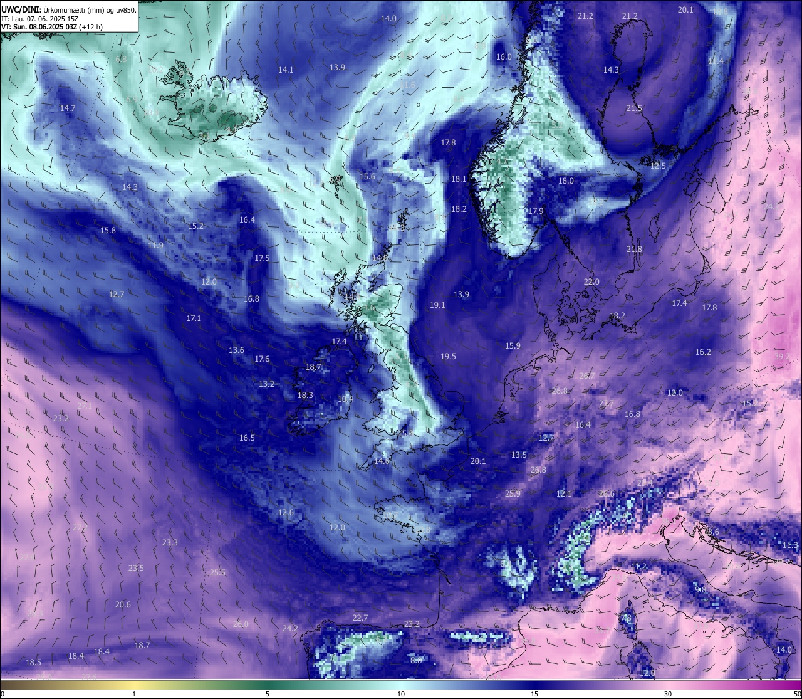This screenshot has width=802, height=699.
Task: Click the 11.9 value on the map
Action: point(155,246)
